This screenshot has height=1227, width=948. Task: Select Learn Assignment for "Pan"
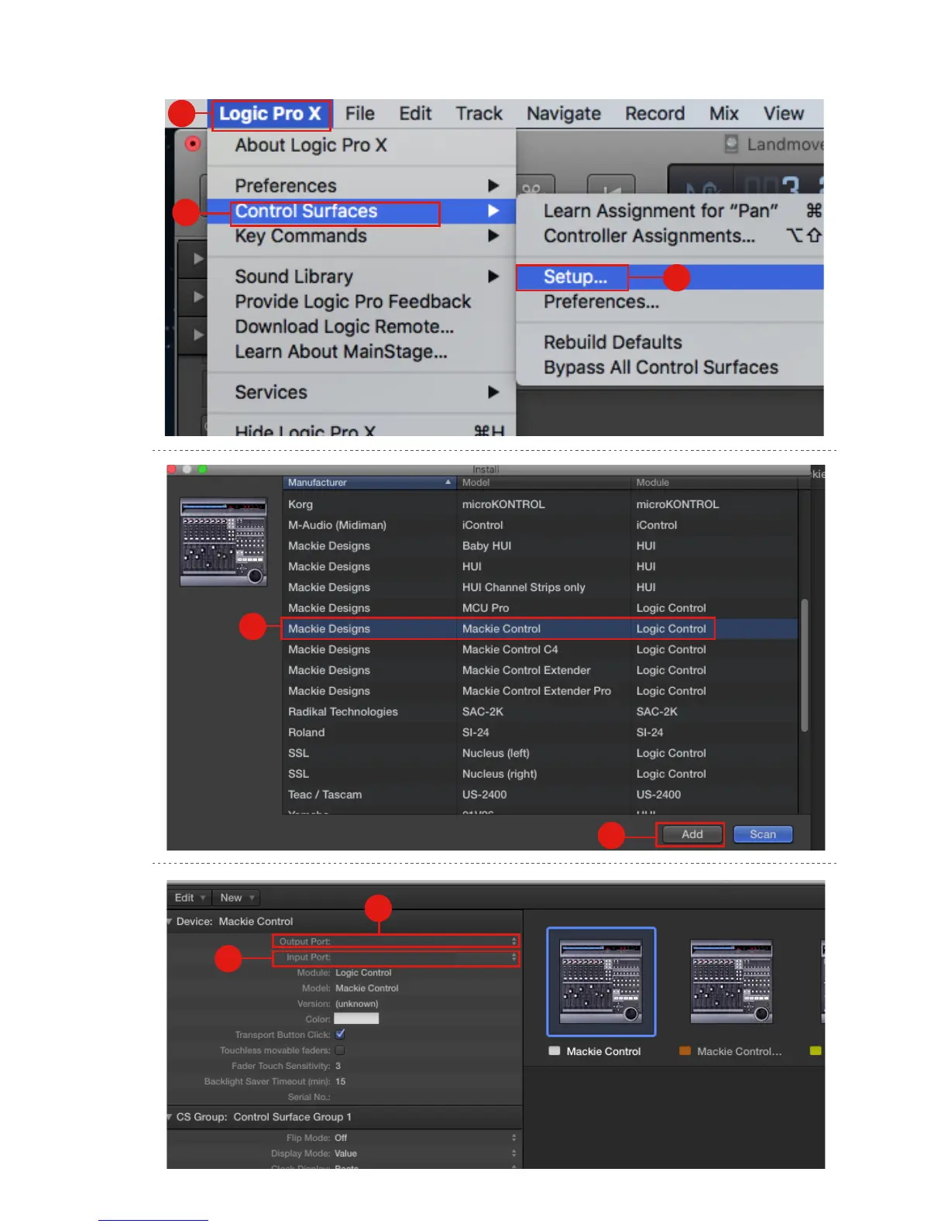tap(660, 211)
